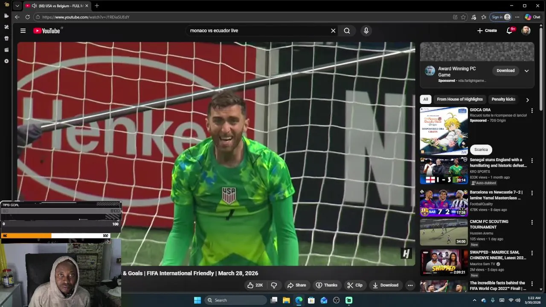
Task: Open options for Senegal stuns England video
Action: (532, 161)
